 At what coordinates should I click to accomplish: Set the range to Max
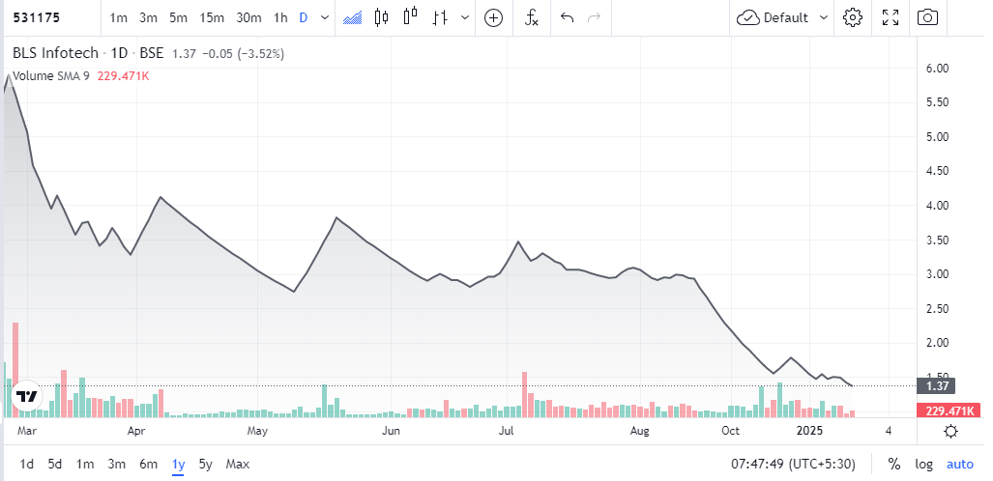tap(238, 465)
